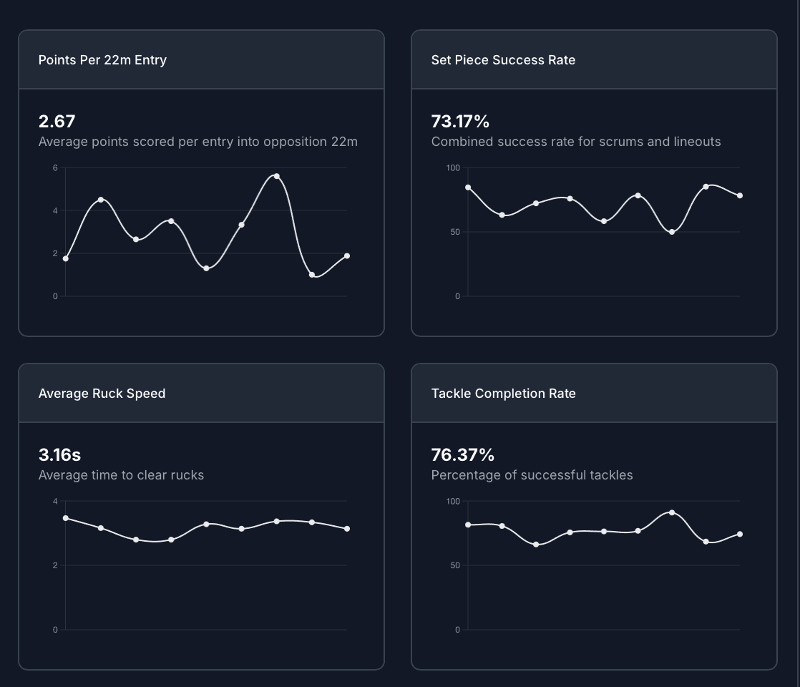This screenshot has height=687, width=800.
Task: Click the last data point in Tackle Completion chart
Action: click(740, 535)
